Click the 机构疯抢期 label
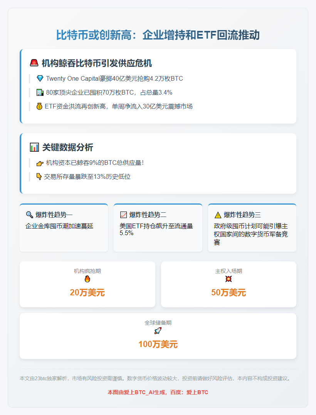The height and width of the screenshot is (415, 316). click(87, 271)
